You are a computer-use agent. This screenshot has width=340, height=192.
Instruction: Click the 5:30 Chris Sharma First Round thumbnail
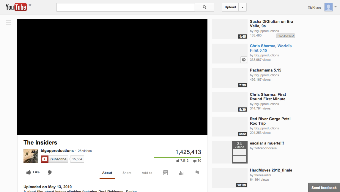coord(230,102)
